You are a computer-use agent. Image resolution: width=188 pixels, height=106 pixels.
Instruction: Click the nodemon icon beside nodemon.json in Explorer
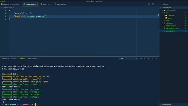(164, 26)
